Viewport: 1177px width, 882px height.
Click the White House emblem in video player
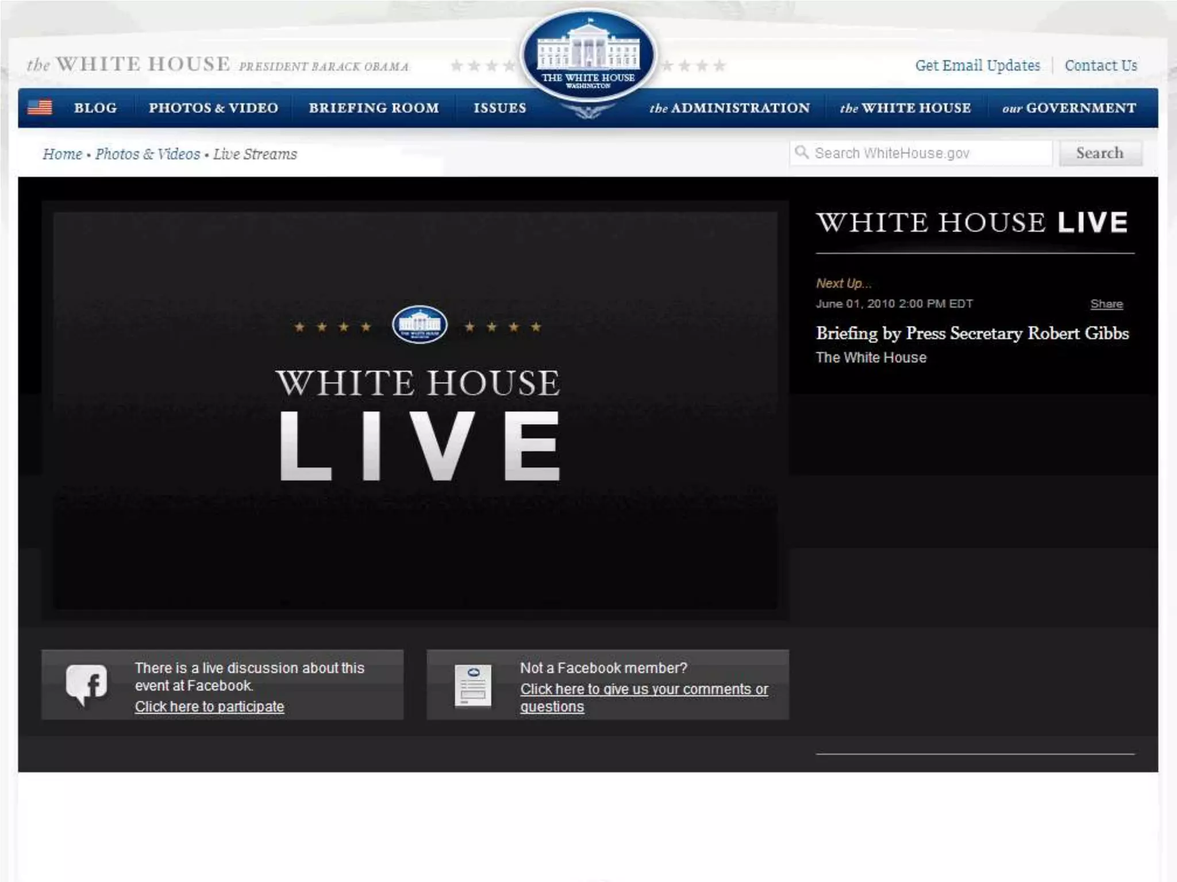click(420, 324)
